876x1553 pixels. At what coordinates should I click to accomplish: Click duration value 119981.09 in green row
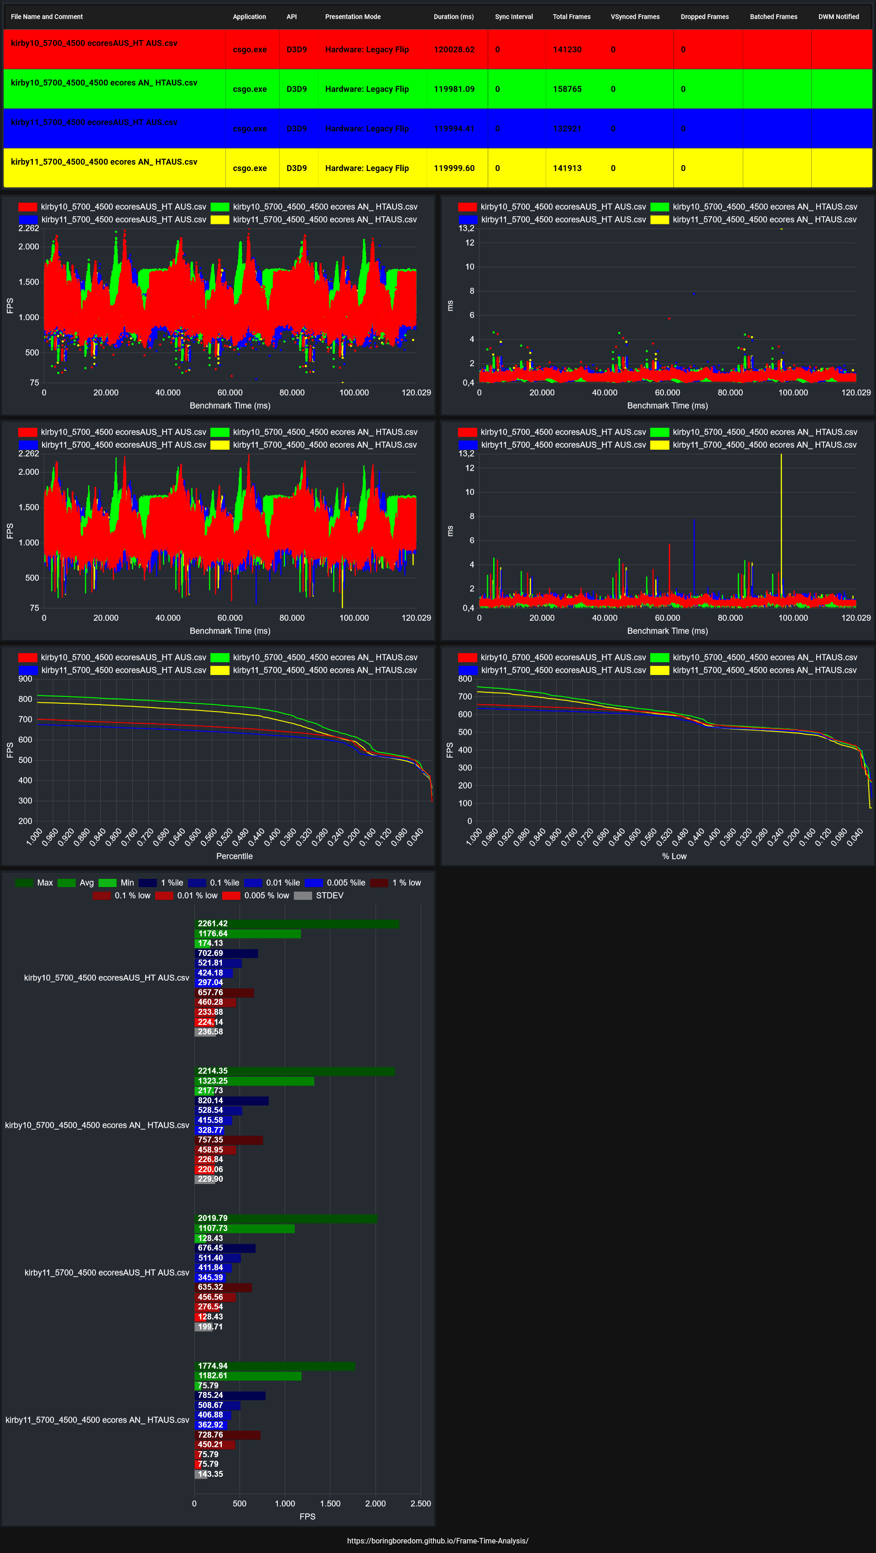(x=454, y=89)
